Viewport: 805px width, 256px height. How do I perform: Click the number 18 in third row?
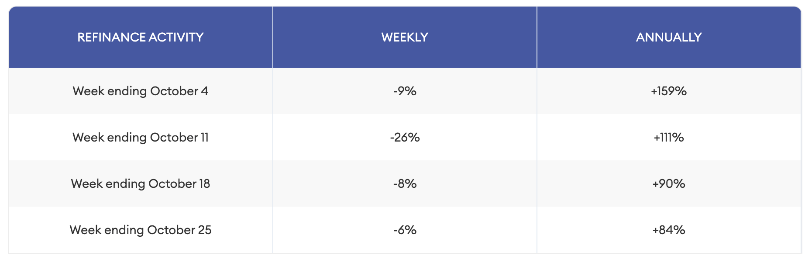pos(205,183)
